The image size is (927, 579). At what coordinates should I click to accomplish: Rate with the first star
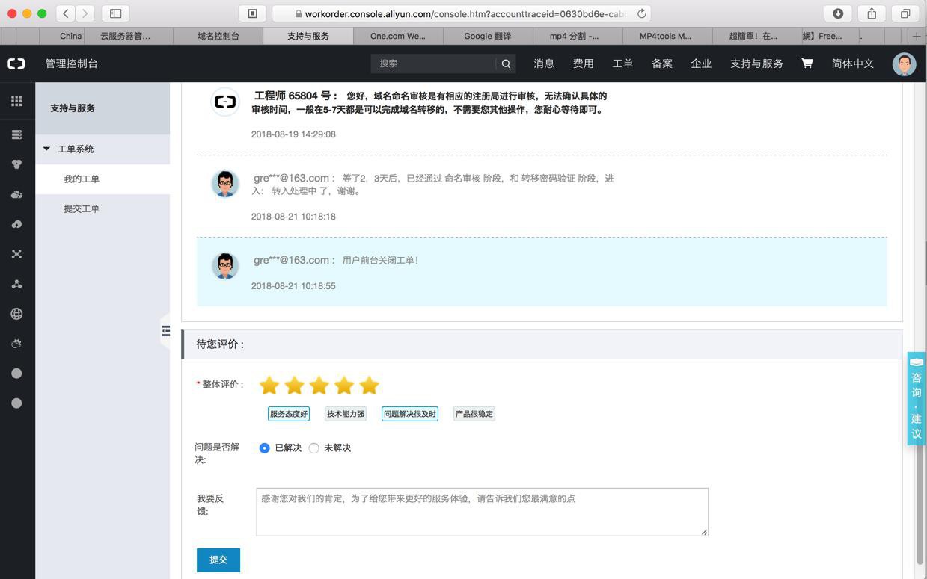tap(269, 386)
